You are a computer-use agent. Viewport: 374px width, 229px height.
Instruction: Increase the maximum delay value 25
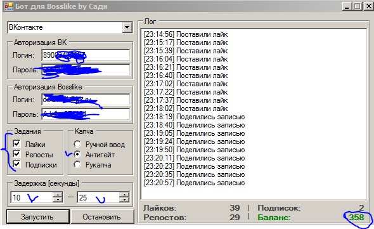[124, 195]
